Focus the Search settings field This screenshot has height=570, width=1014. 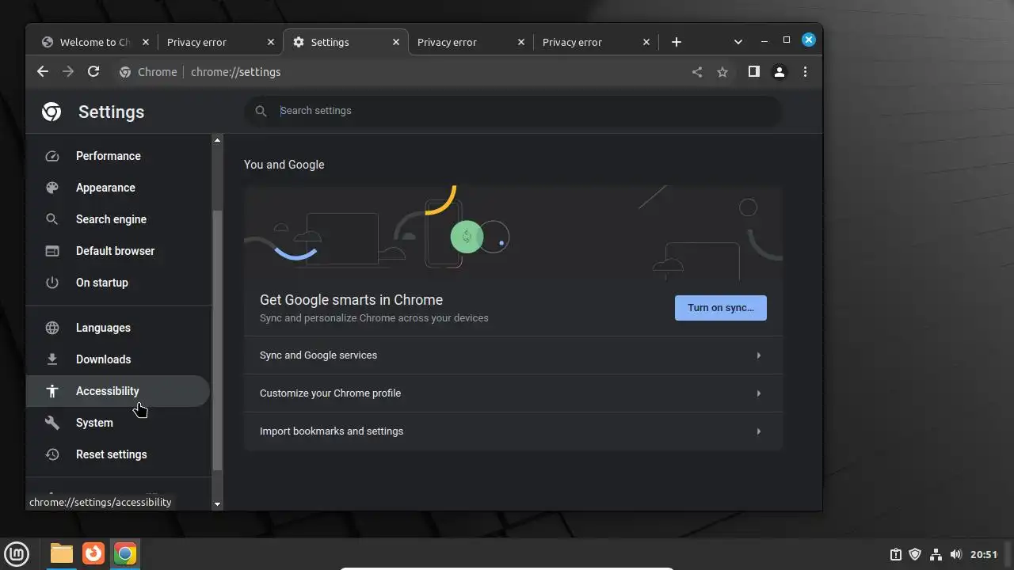point(513,111)
